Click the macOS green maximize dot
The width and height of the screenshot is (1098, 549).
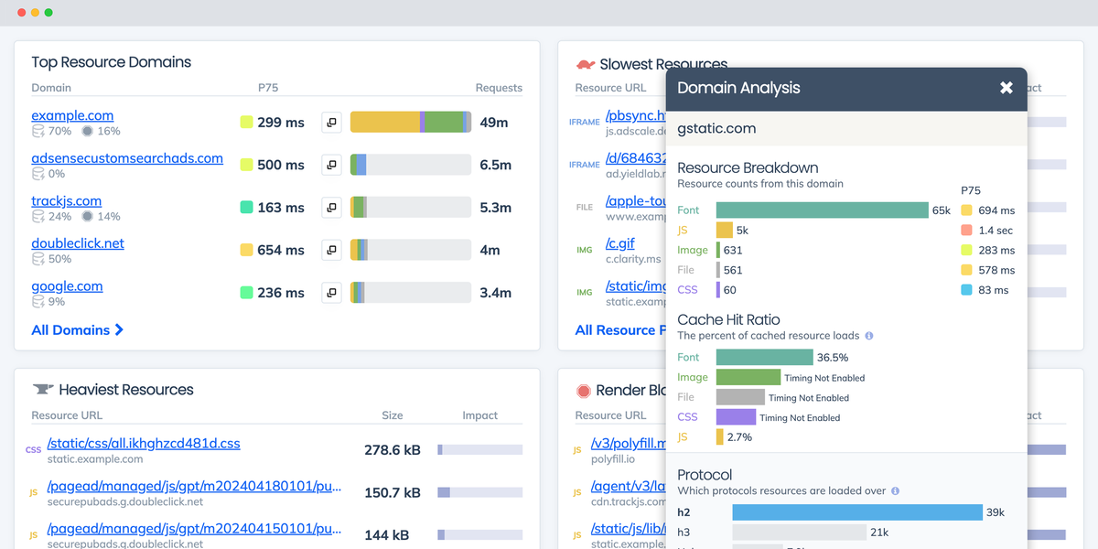(x=48, y=13)
